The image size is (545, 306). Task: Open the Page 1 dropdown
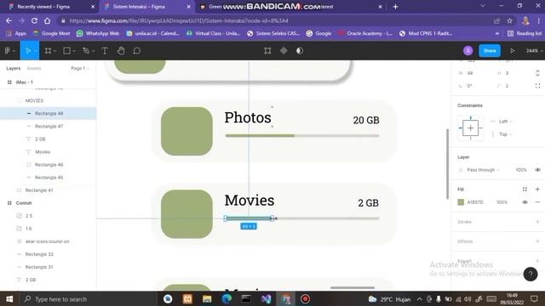[x=80, y=68]
